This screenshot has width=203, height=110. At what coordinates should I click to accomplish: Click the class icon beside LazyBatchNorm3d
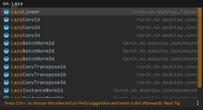click(6, 59)
